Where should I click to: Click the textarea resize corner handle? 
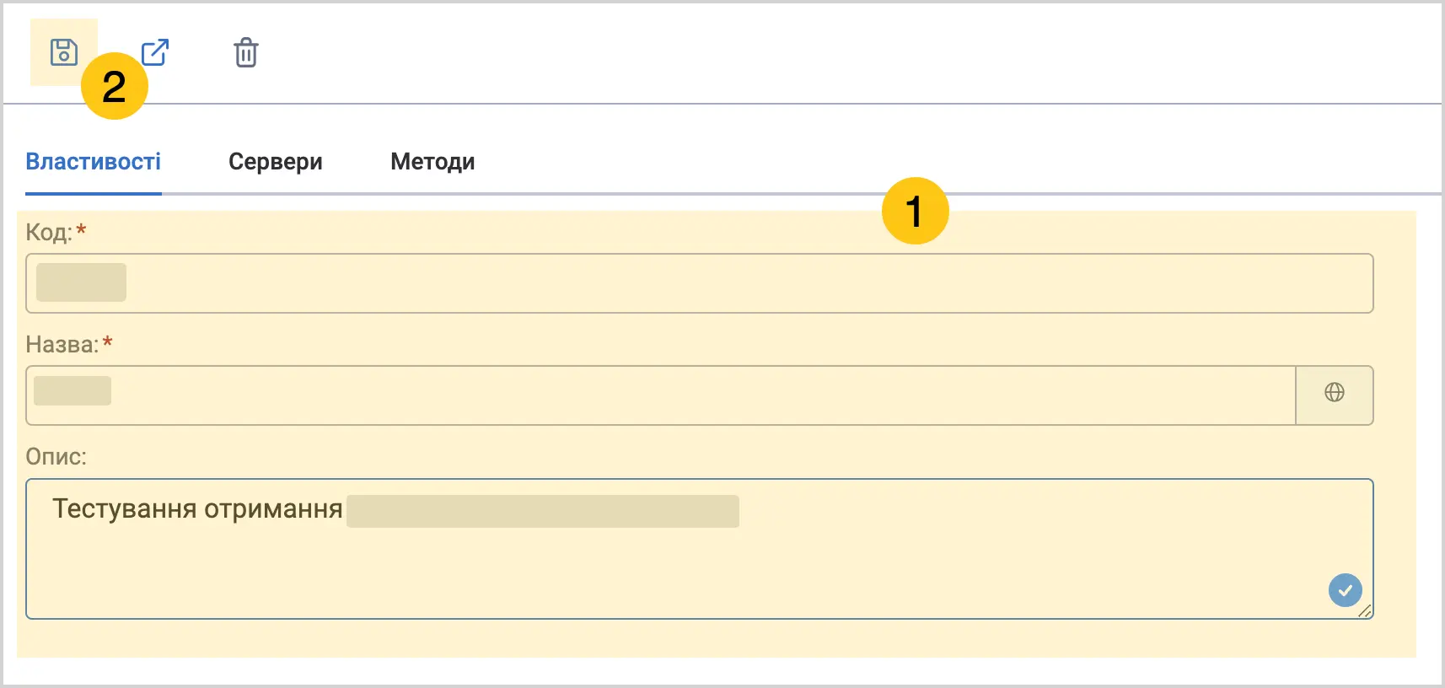click(1366, 611)
